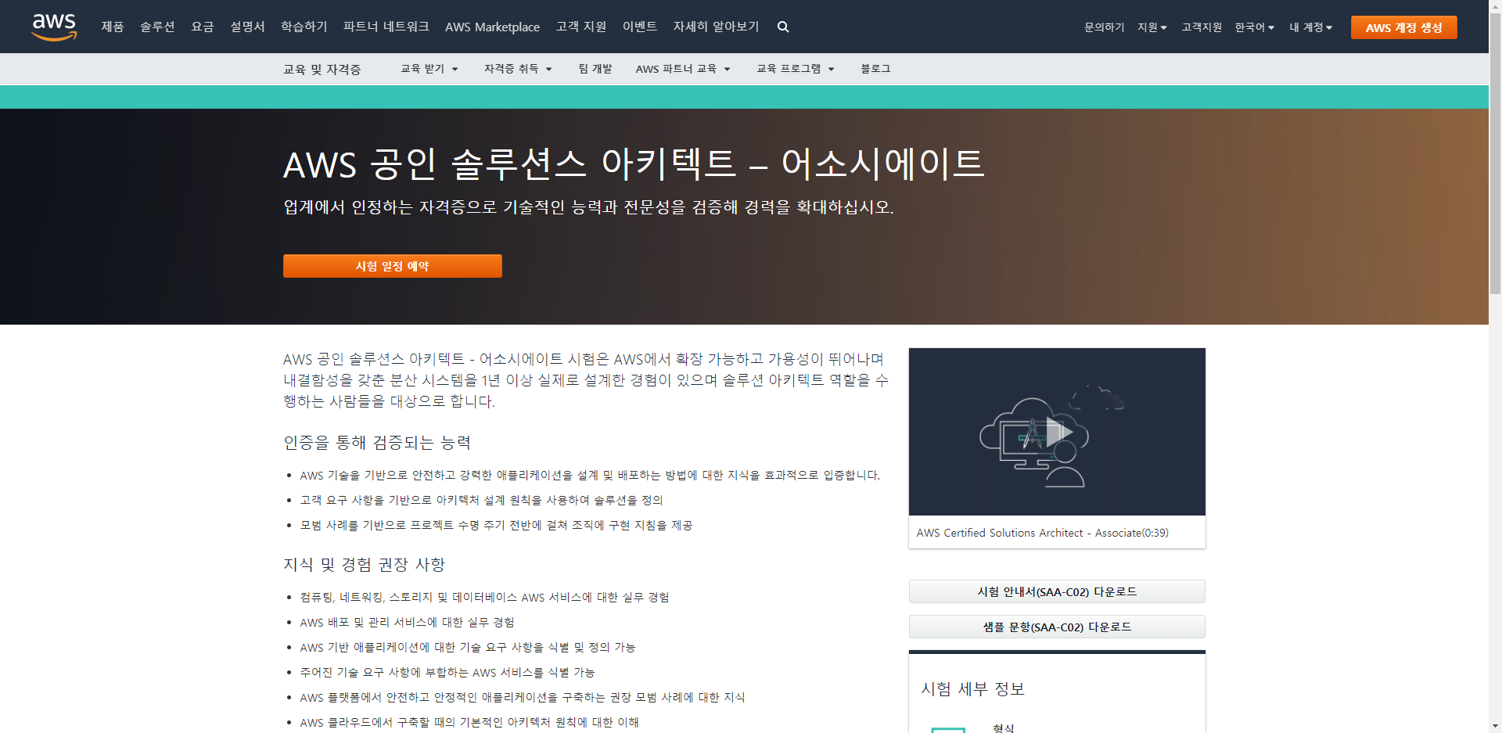
Task: Click the 지식 및 경험 권장 사항 heading
Action: 364,565
